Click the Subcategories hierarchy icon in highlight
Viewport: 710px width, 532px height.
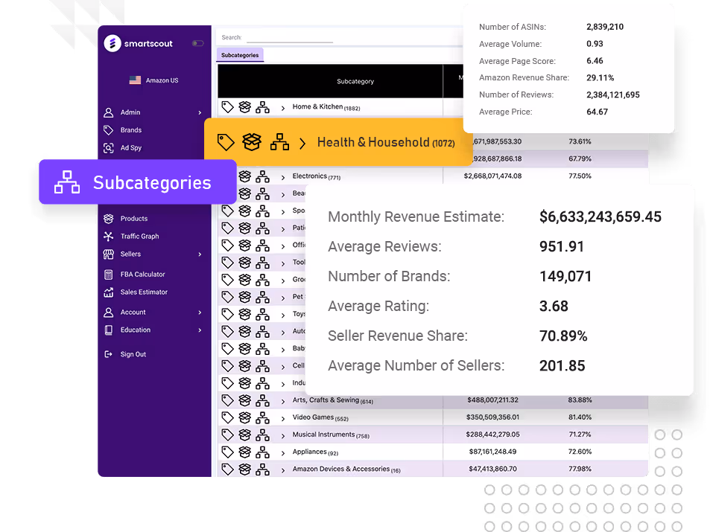67,182
